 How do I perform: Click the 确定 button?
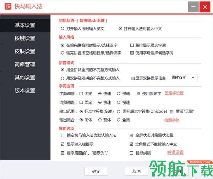(x=96, y=172)
